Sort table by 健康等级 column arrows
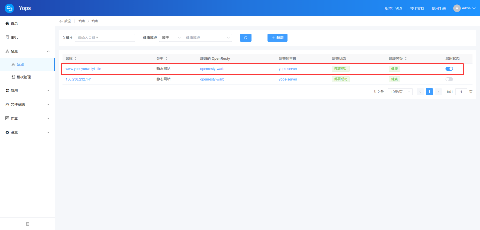The width and height of the screenshot is (480, 230). coord(406,58)
